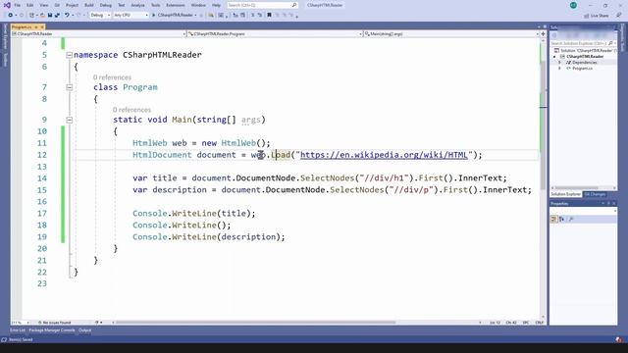Collapse the static void Main method block

(69, 120)
